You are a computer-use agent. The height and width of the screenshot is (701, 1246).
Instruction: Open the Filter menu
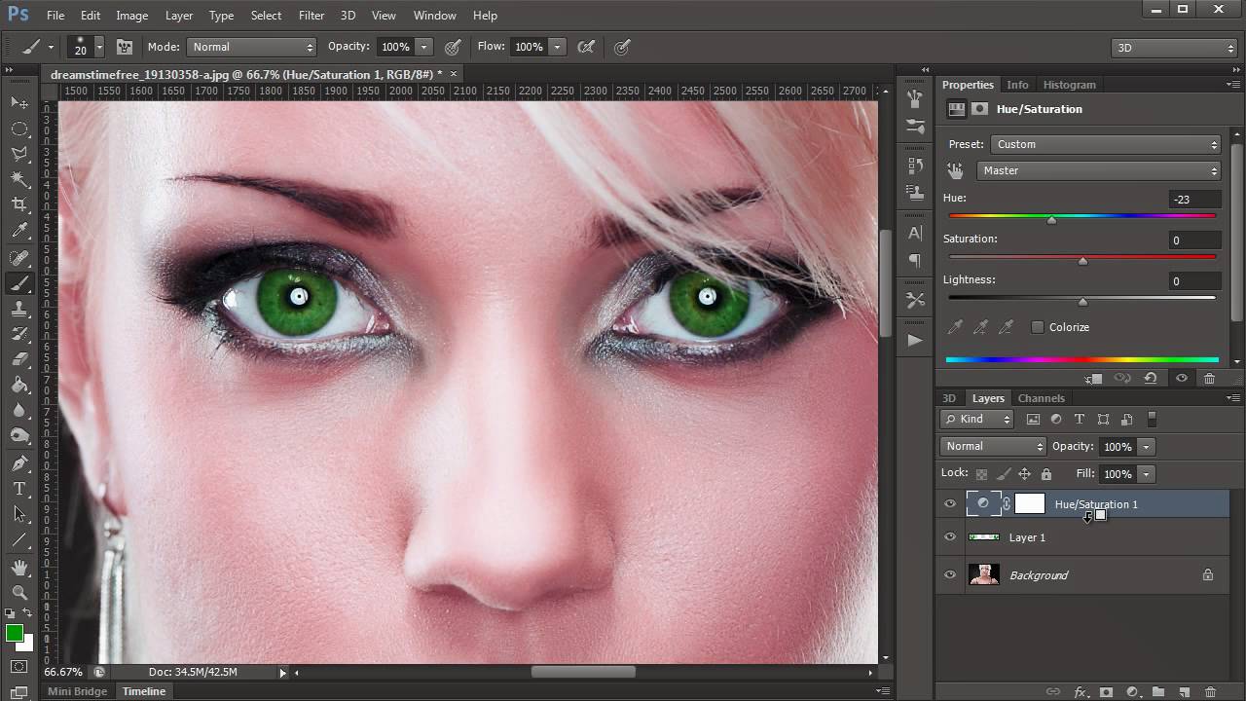point(311,16)
